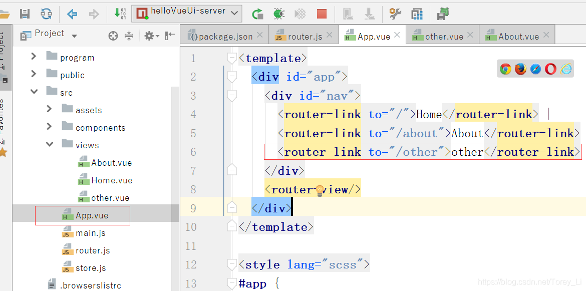Click the Project panel vertical scrollbar
The height and width of the screenshot is (291, 586).
[175, 153]
